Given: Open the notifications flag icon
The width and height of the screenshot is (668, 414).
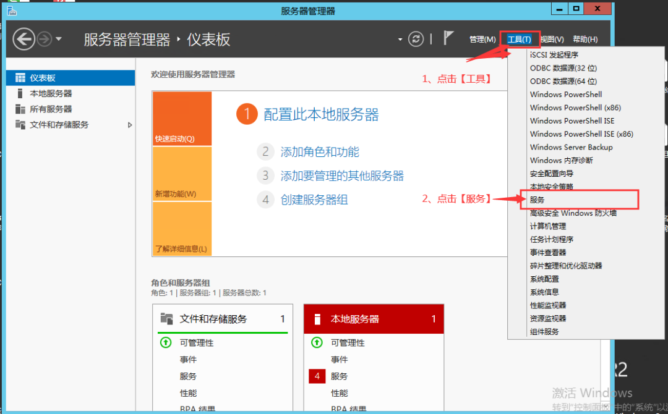Looking at the screenshot, I should tap(448, 38).
